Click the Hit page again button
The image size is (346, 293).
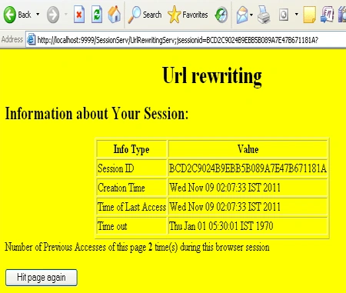42,278
